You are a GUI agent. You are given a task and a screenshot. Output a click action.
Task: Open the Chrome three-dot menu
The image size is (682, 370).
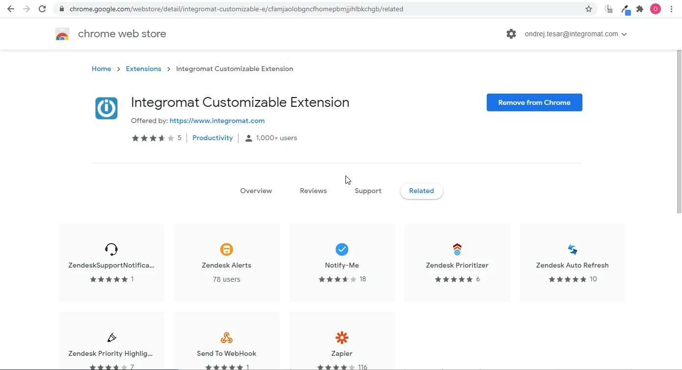pyautogui.click(x=671, y=9)
